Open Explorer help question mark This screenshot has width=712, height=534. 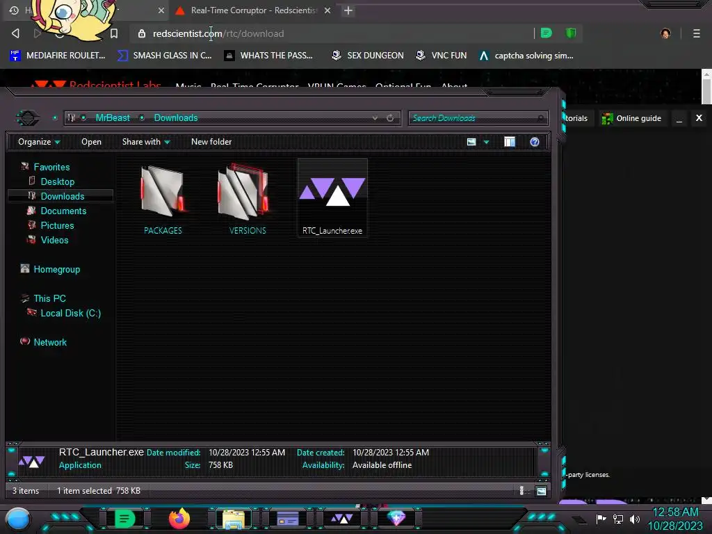pos(535,142)
